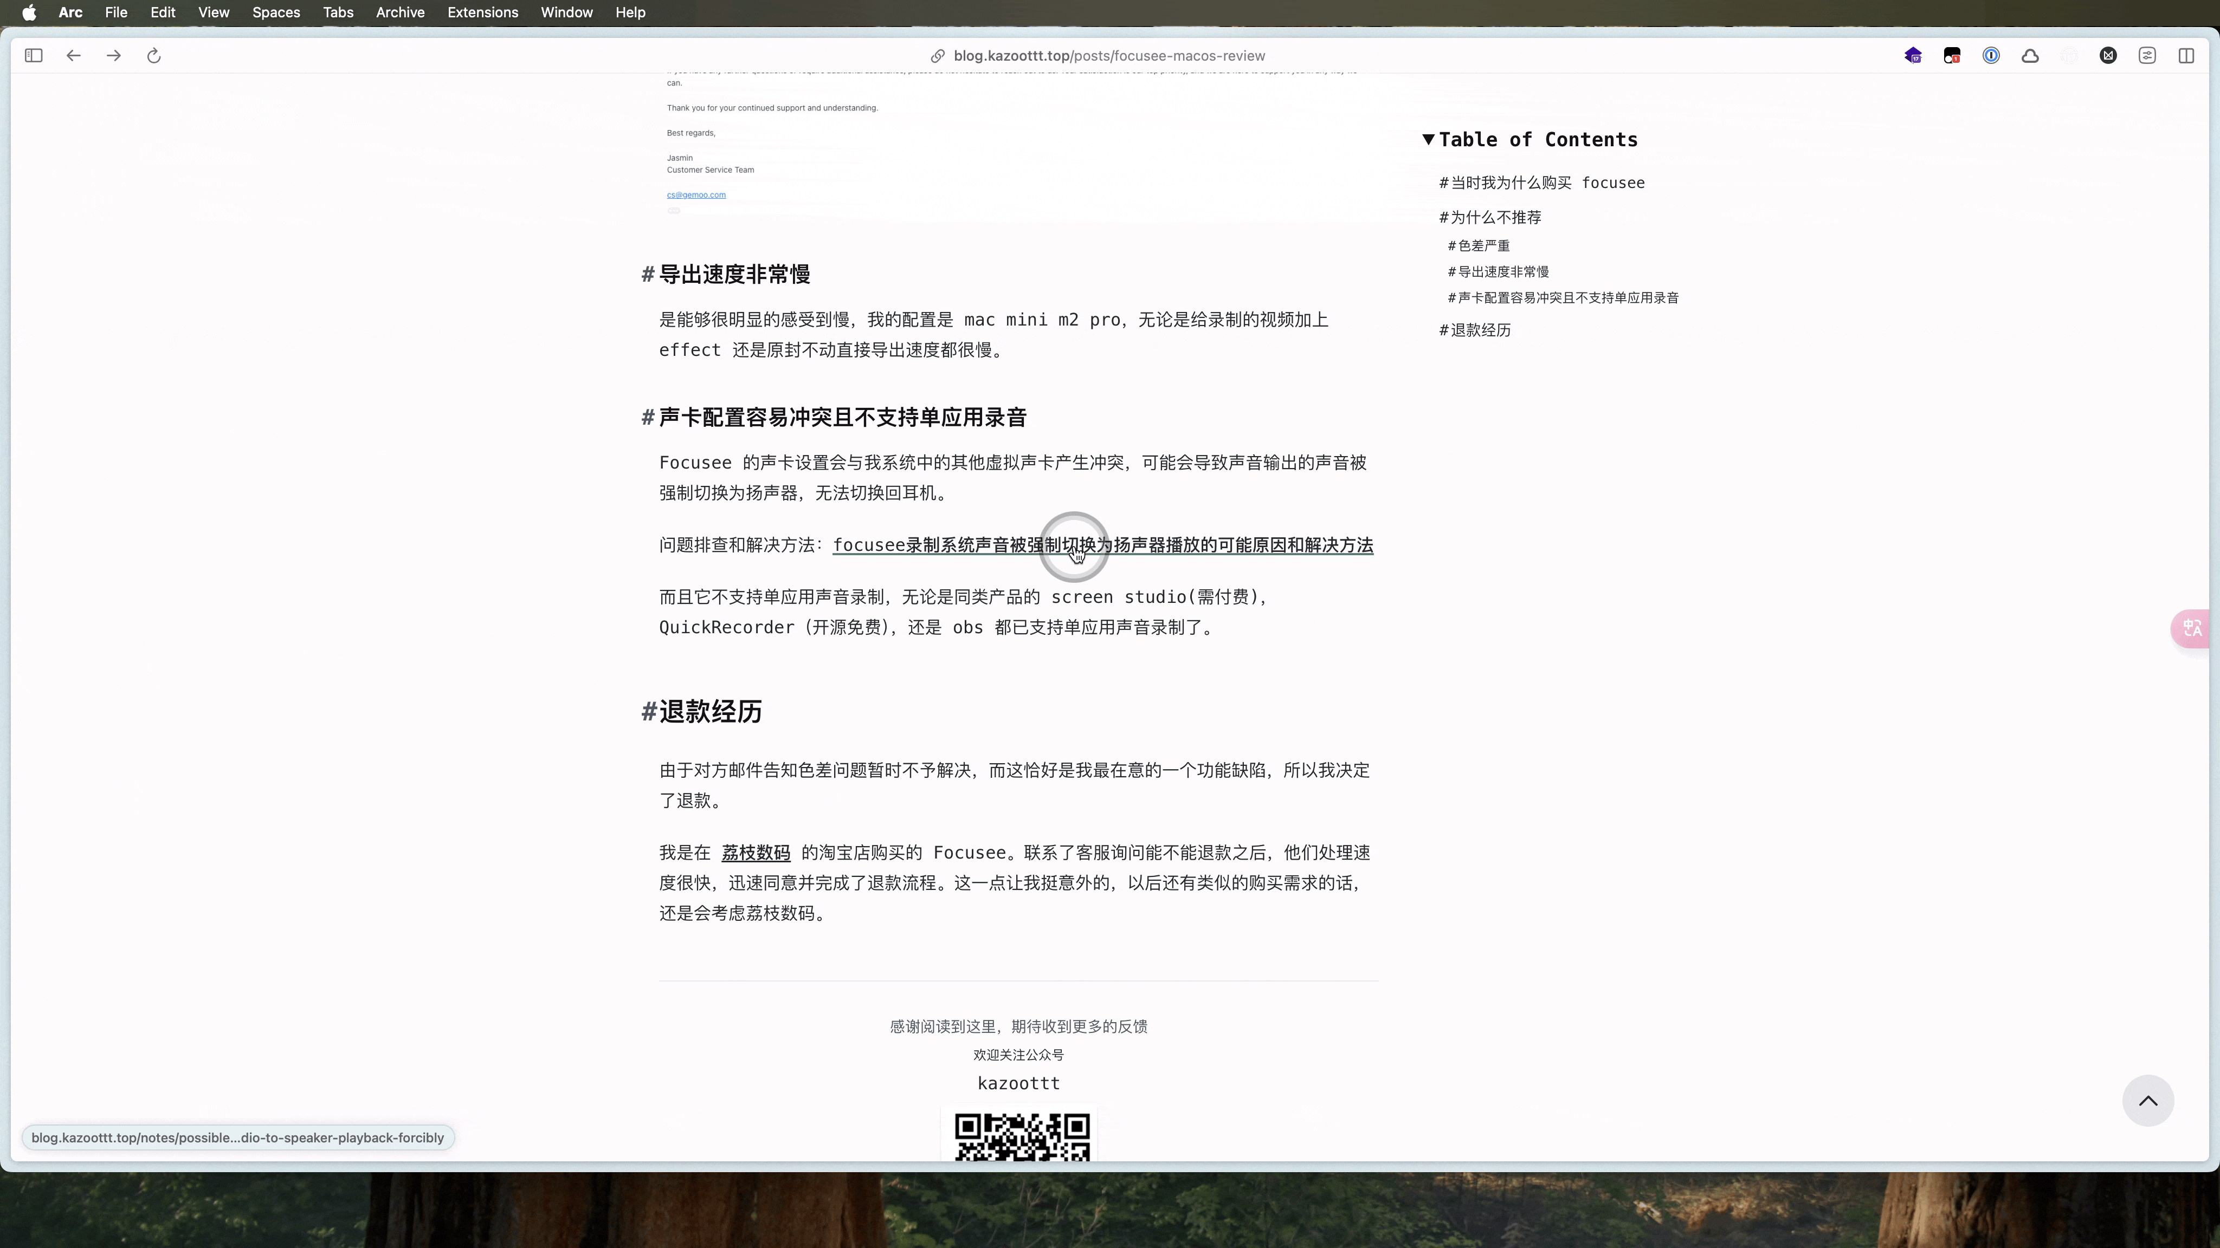Click cs@gemoo.com email link

click(695, 194)
